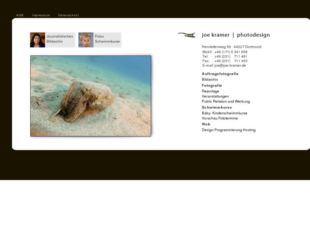Visit Baby- Kinderschwimmkurse link

224,113
